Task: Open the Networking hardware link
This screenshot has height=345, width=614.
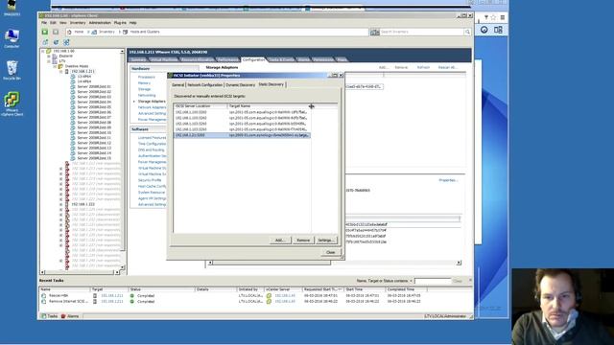Action: point(147,96)
